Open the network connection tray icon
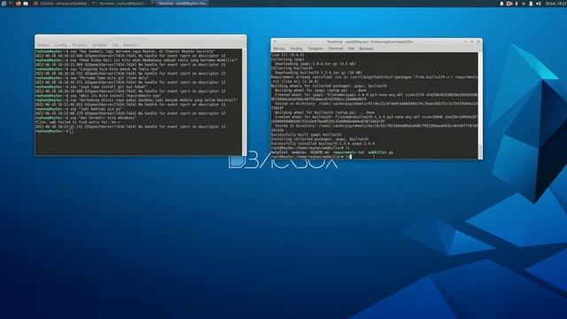The image size is (567, 319). click(x=524, y=4)
